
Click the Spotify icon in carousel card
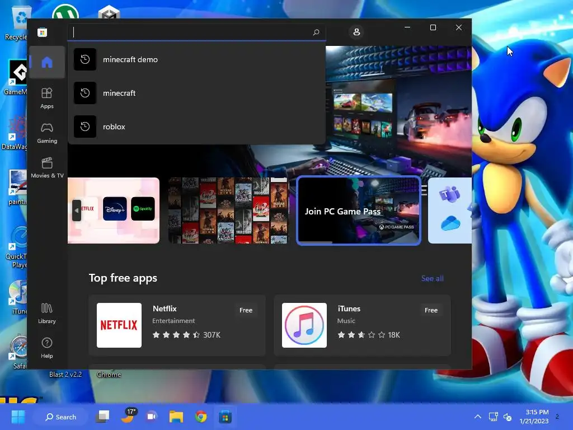tap(143, 209)
